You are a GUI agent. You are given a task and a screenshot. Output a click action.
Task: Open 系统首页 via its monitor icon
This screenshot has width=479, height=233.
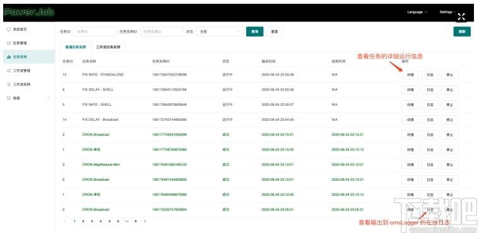tap(9, 29)
